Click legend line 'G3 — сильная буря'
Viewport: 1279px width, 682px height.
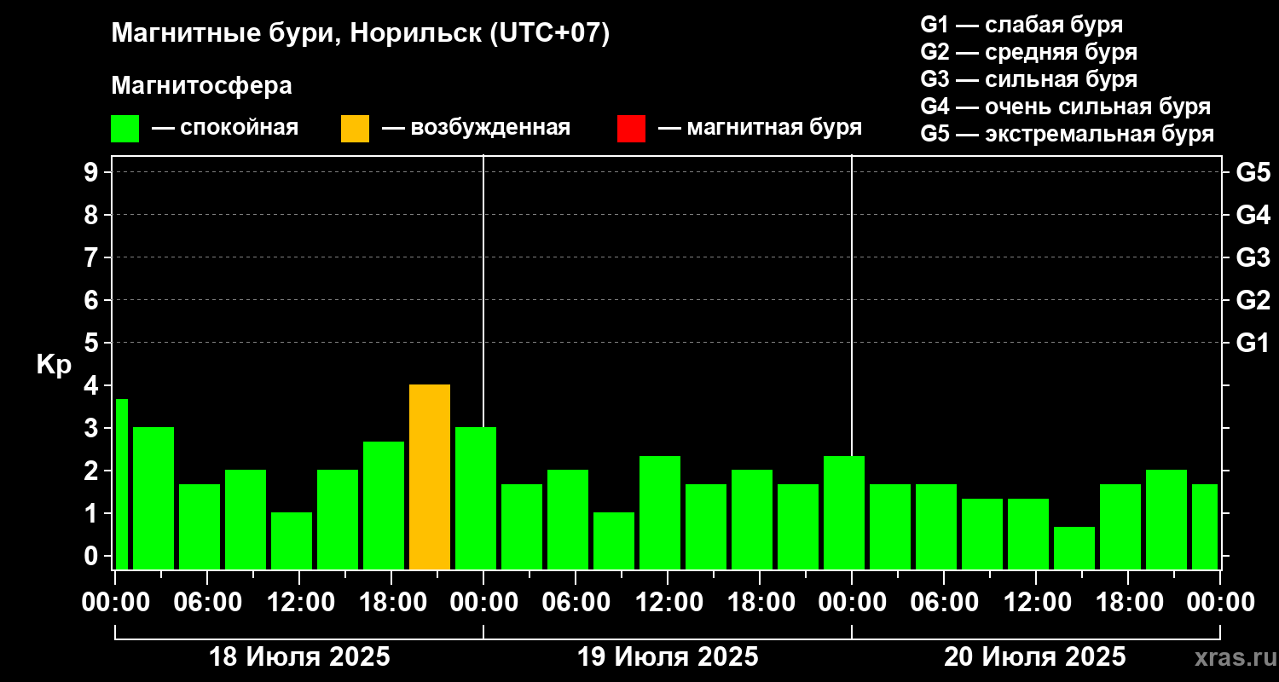click(x=1029, y=79)
